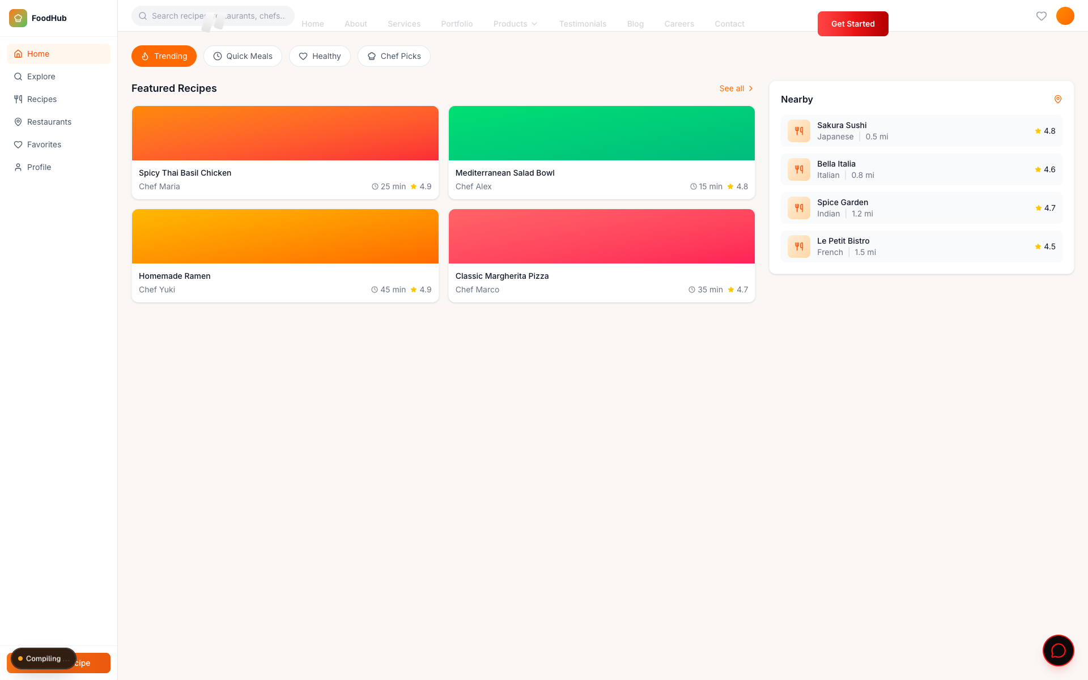1088x680 pixels.
Task: Select the Trending filter chip
Action: click(164, 56)
